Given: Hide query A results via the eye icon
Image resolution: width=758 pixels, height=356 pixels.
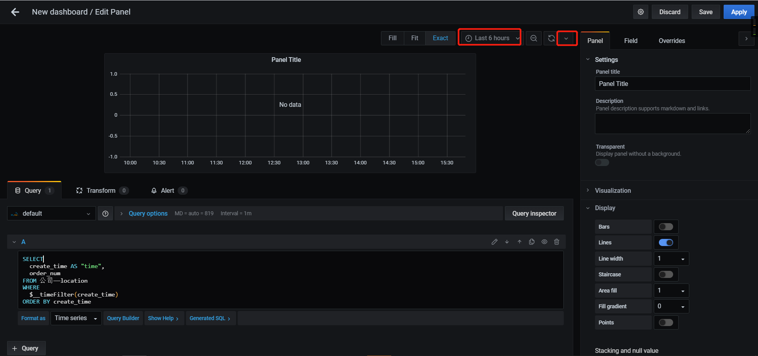Looking at the screenshot, I should tap(544, 242).
